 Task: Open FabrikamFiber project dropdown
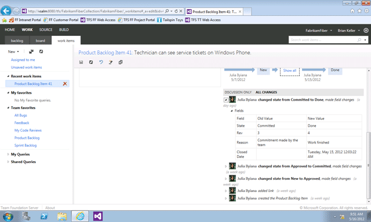pyautogui.click(x=319, y=31)
